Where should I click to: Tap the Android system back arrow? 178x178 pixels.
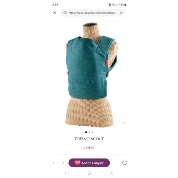coord(112,173)
